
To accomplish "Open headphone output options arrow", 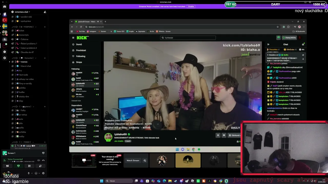I will pyautogui.click(x=39, y=173).
